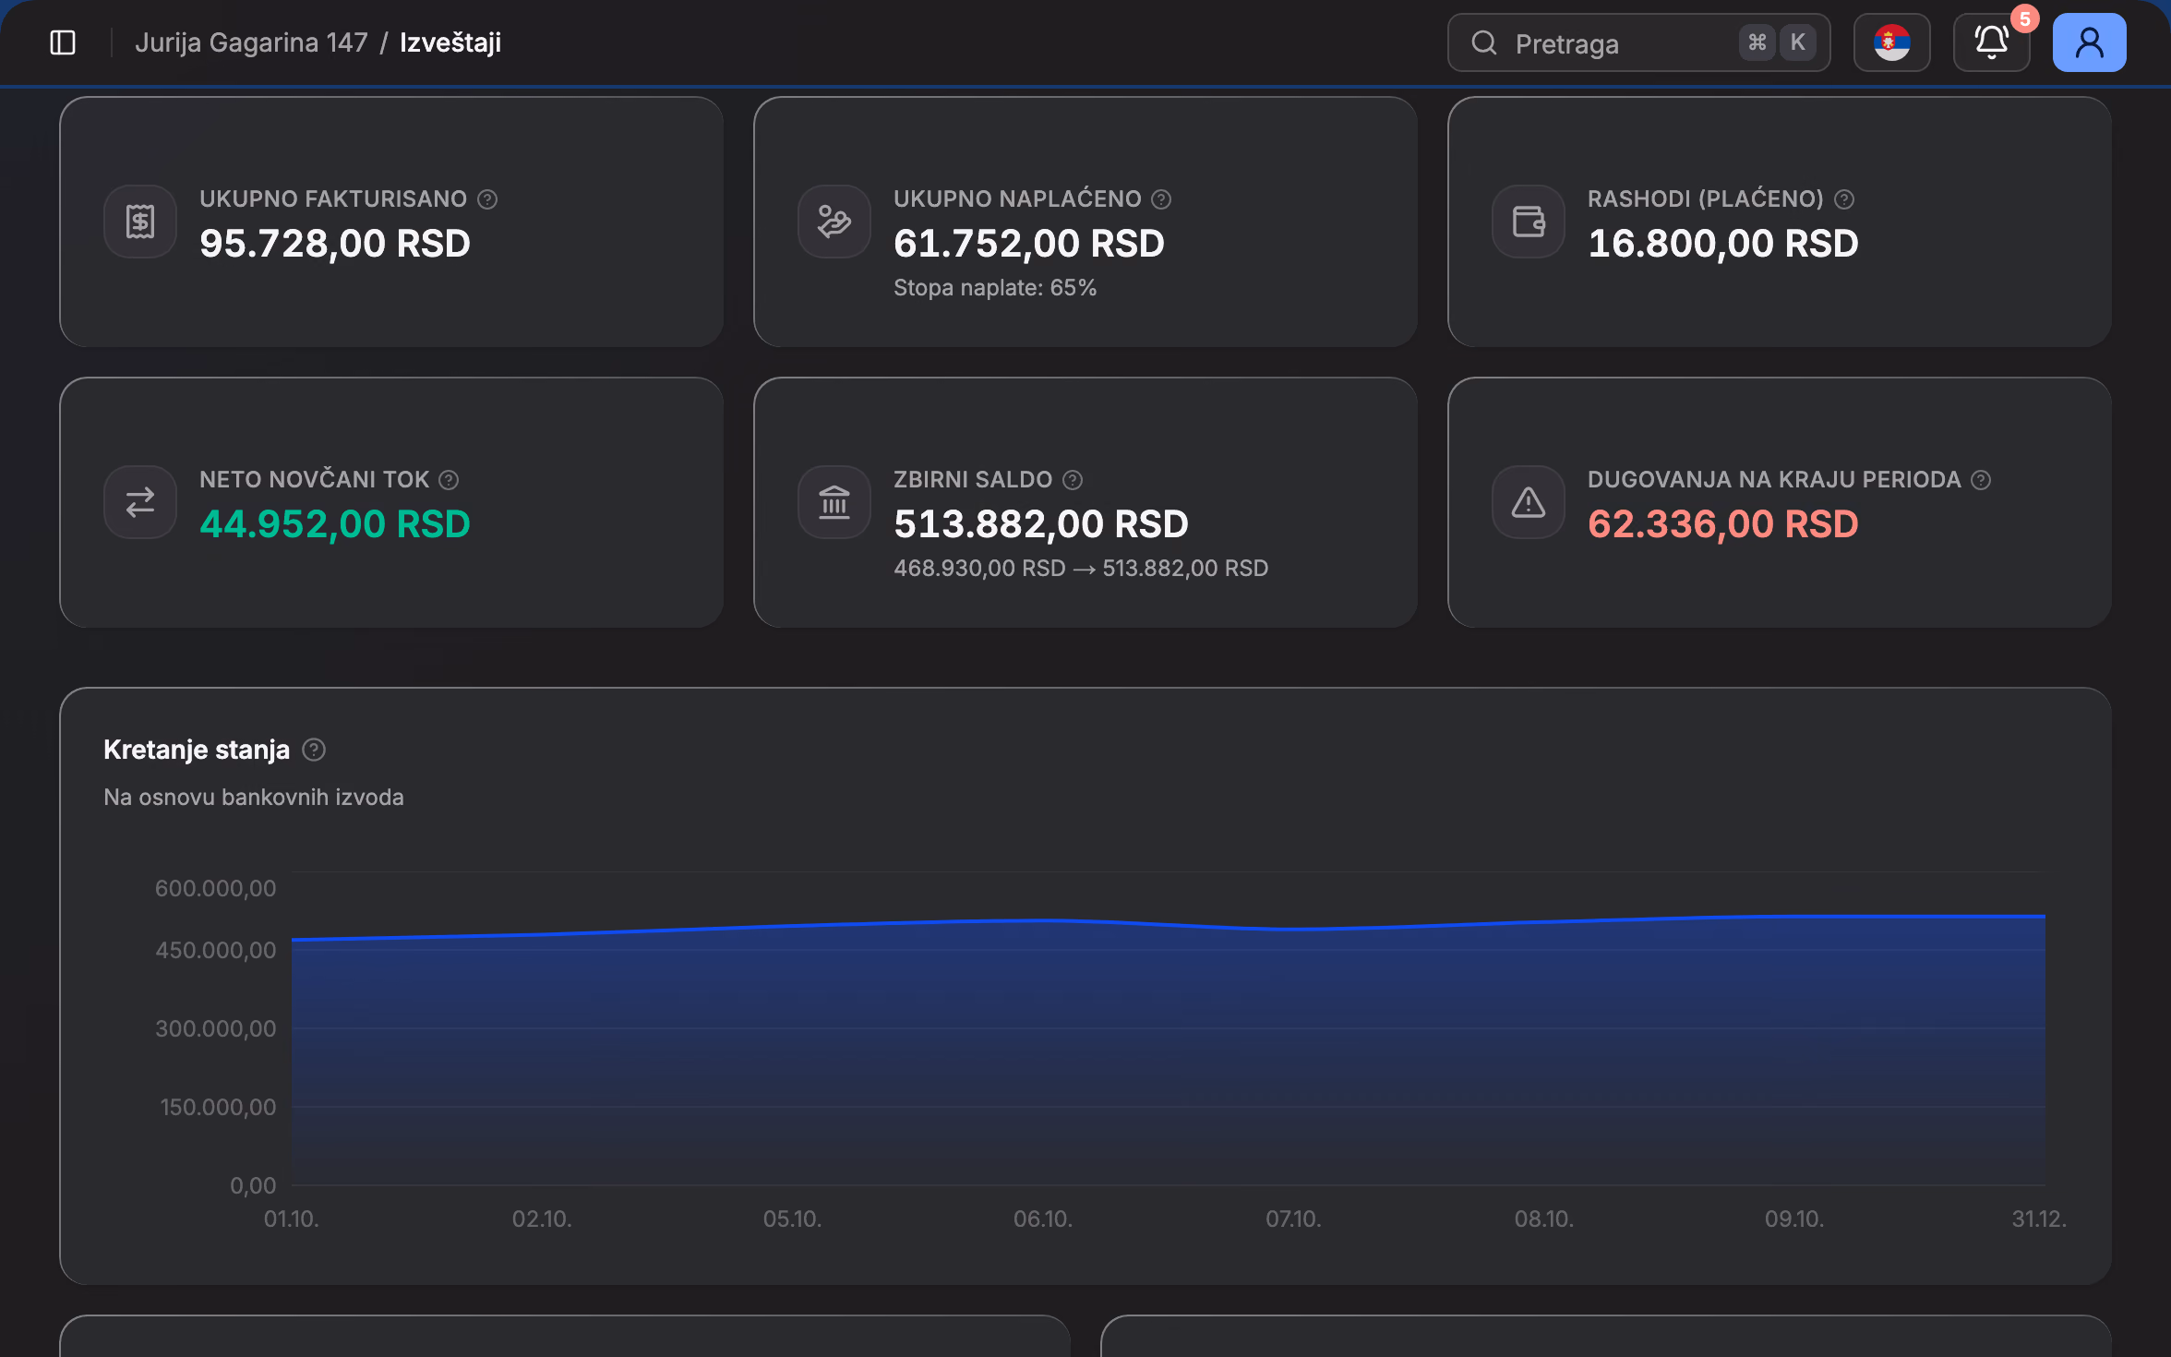Click the invoice receipt icon for Ukupno fakturisano
The image size is (2171, 1357).
140,222
